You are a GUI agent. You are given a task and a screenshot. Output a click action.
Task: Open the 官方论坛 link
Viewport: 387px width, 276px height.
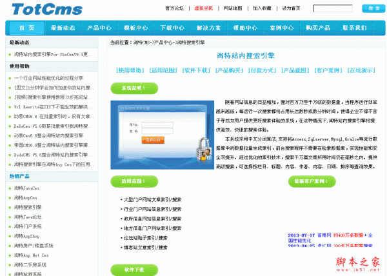tap(175, 8)
